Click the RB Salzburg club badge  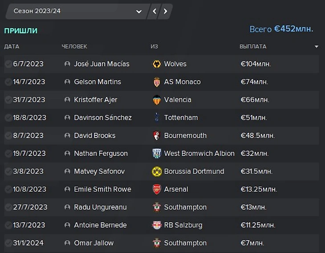(x=156, y=225)
